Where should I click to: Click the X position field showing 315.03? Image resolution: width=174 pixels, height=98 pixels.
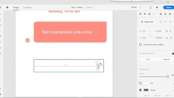tap(159, 31)
